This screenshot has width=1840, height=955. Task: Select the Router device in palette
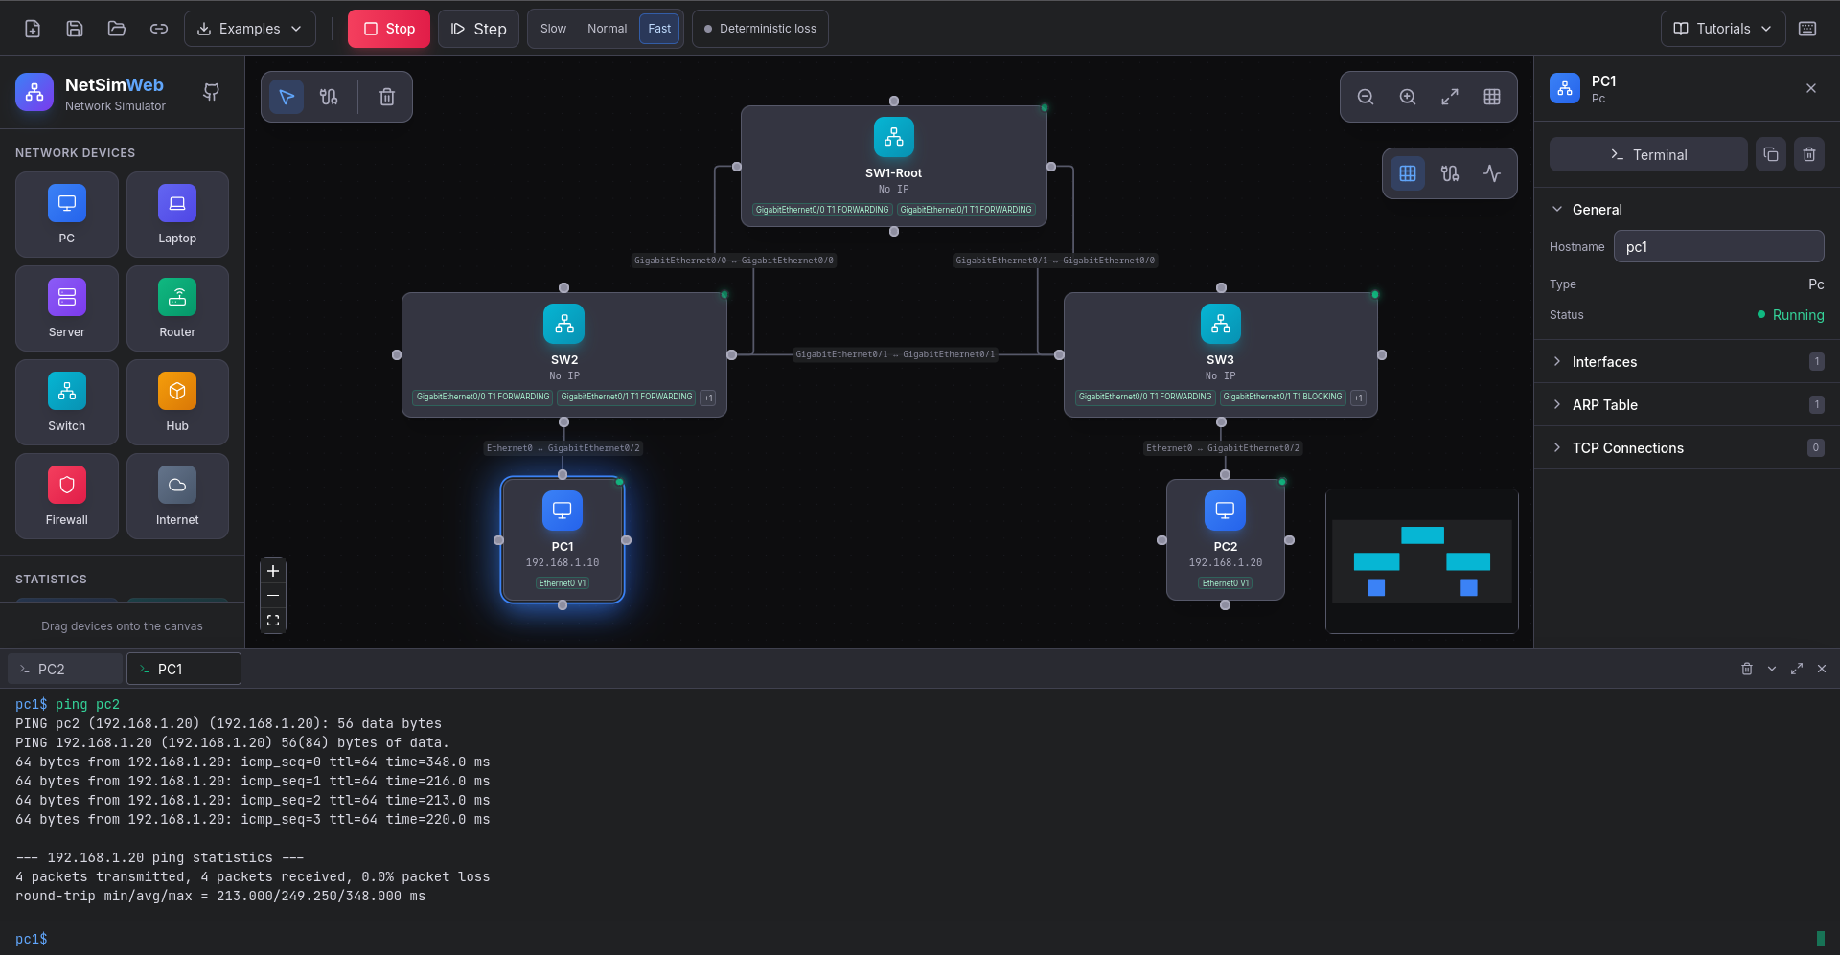[x=177, y=308]
